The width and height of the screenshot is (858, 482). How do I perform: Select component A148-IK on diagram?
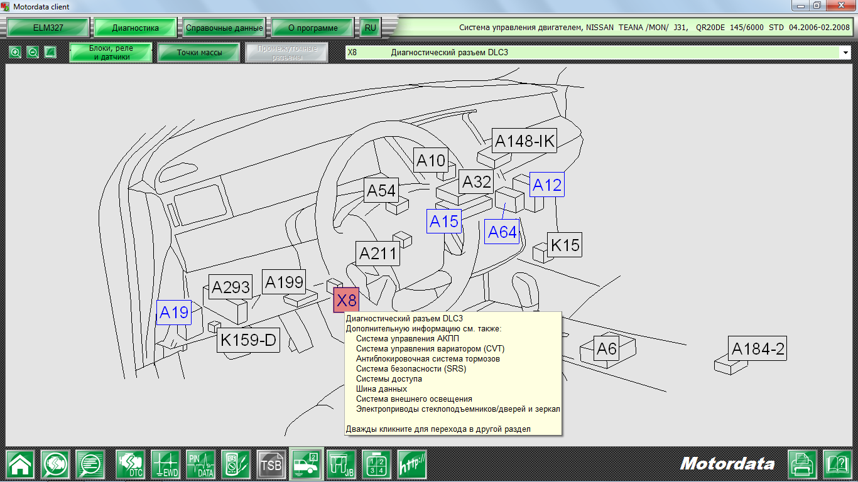(x=524, y=141)
